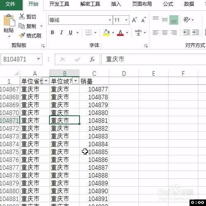Open the font name dropdown

coord(110,20)
